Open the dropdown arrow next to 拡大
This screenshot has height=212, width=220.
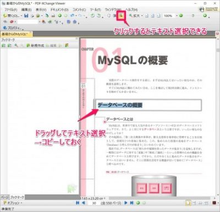[142, 16]
